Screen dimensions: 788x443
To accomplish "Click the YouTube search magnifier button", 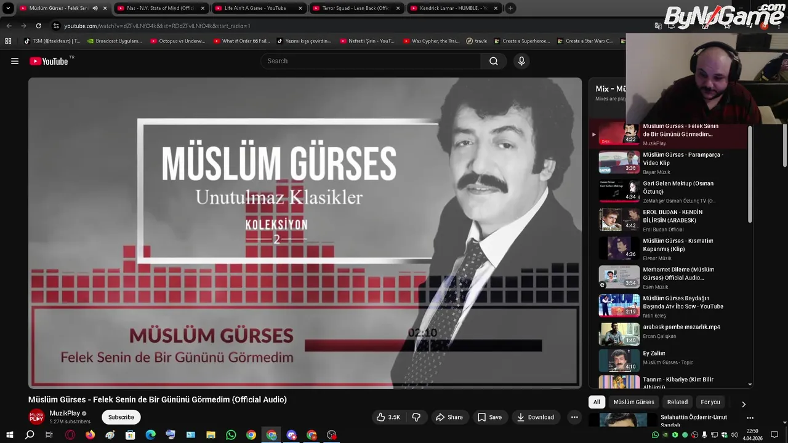I will tap(493, 61).
